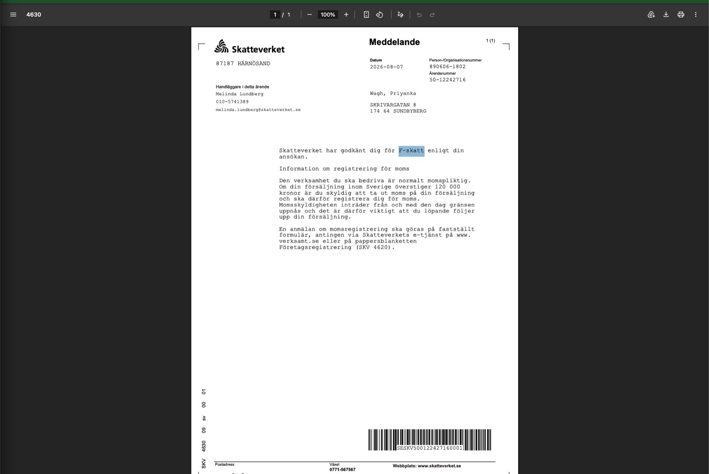Download the PDF file
This screenshot has width=709, height=474.
point(666,15)
